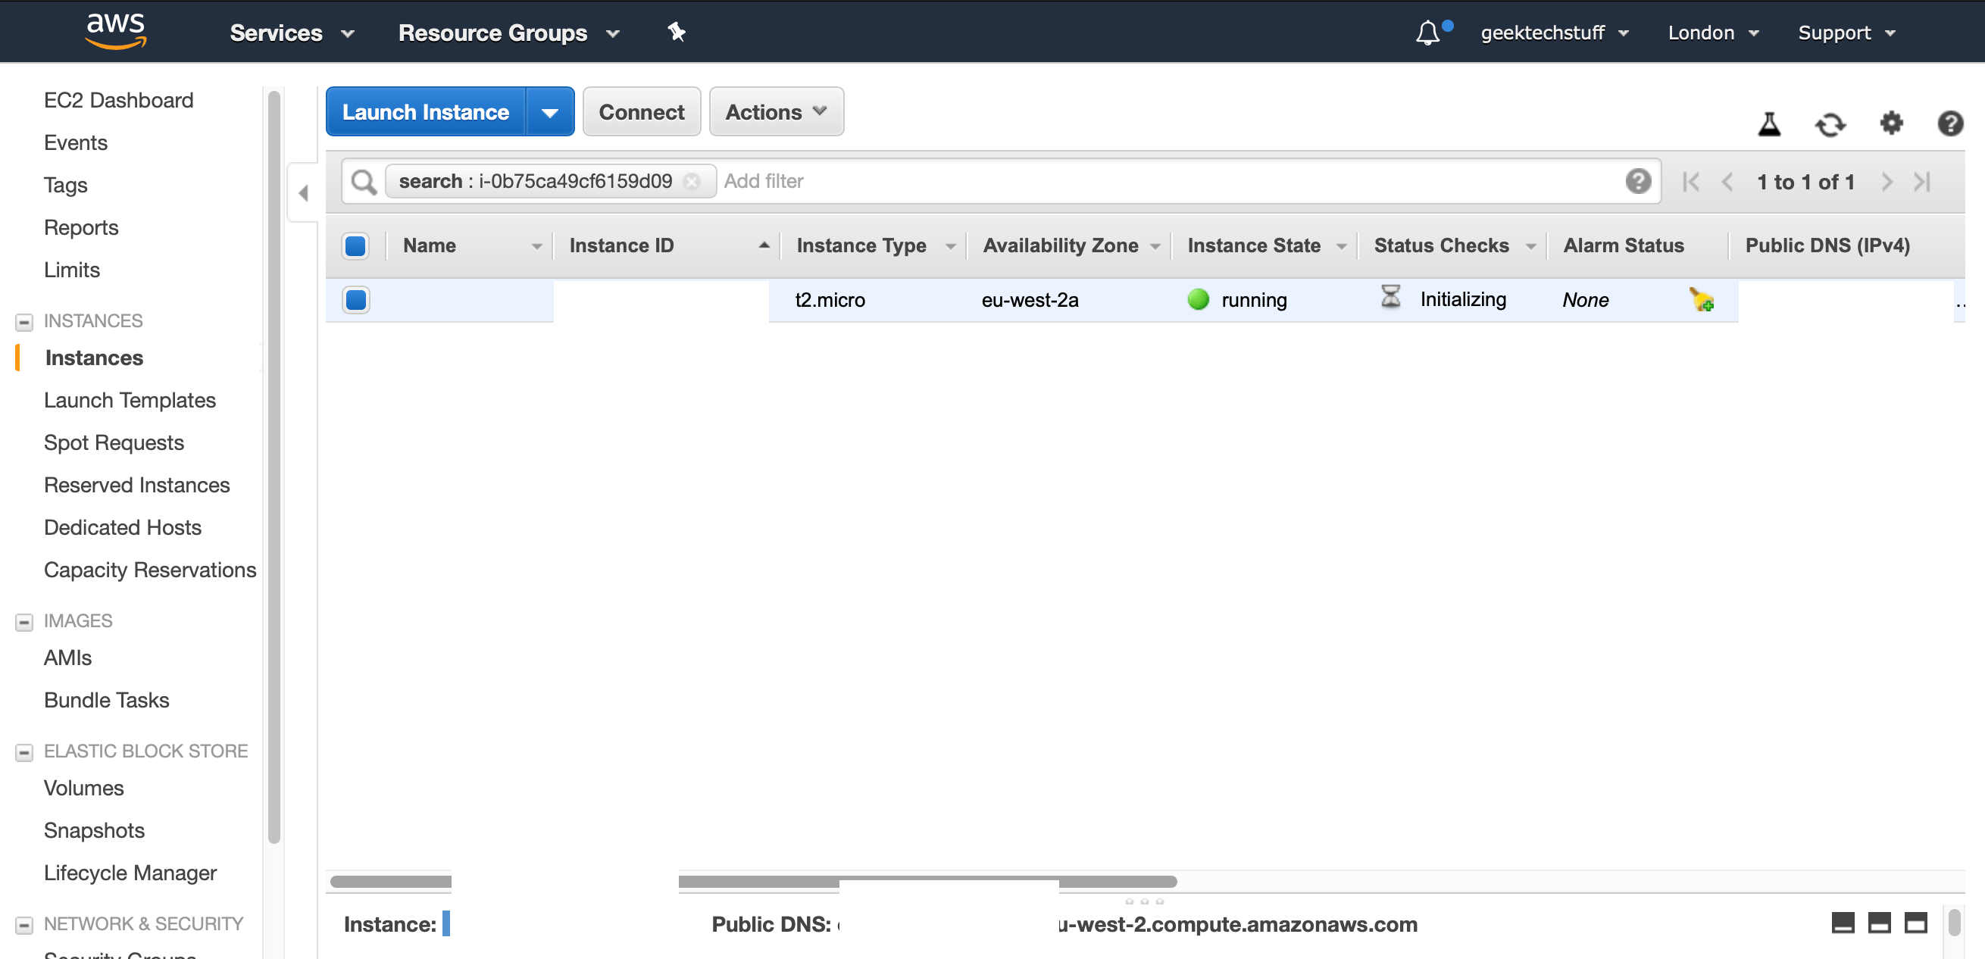Deselect the t2.micro instance row checkbox
1985x959 pixels.
click(355, 300)
